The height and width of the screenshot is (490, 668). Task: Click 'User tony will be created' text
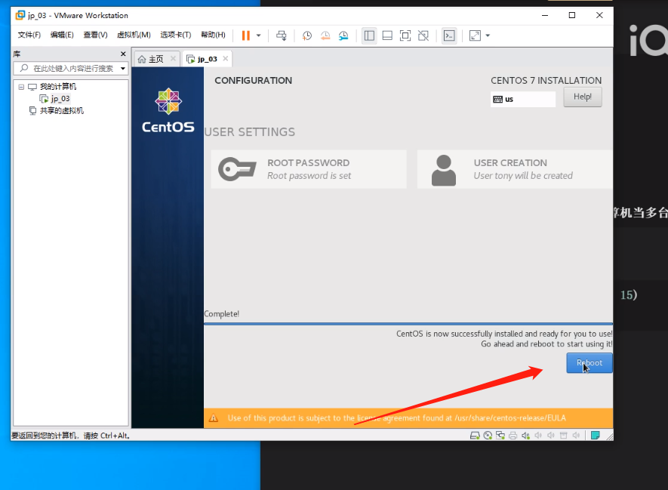tap(523, 176)
